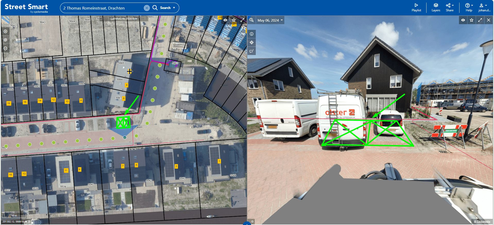494x225 pixels.
Task: Expand the panorama viewer to fullscreen
Action: click(x=480, y=20)
